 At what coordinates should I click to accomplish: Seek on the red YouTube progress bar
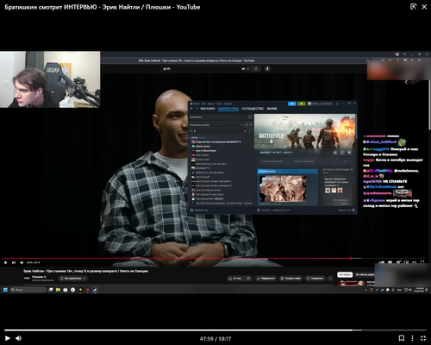pyautogui.click(x=214, y=259)
